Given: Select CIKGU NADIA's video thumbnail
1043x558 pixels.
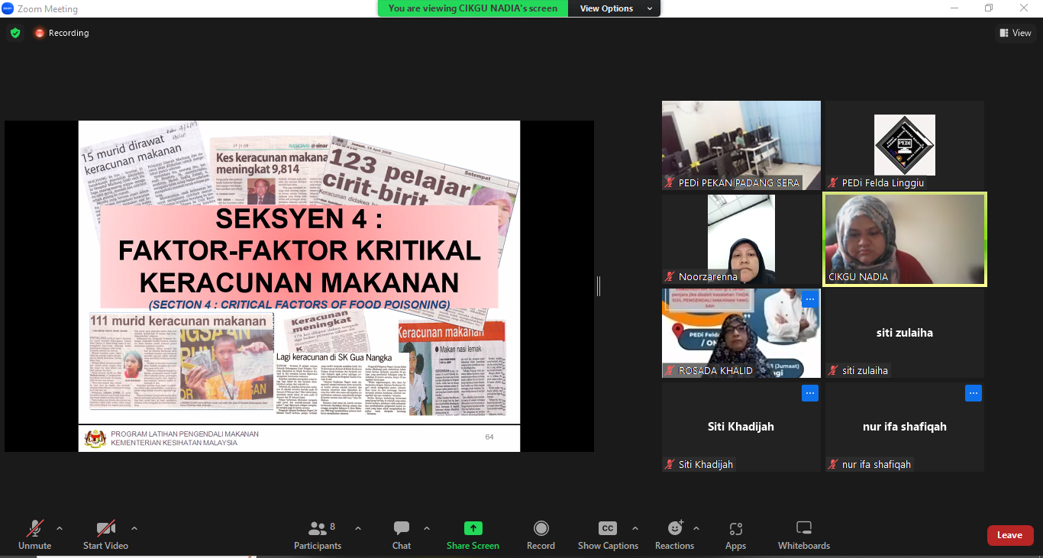Looking at the screenshot, I should pyautogui.click(x=904, y=239).
